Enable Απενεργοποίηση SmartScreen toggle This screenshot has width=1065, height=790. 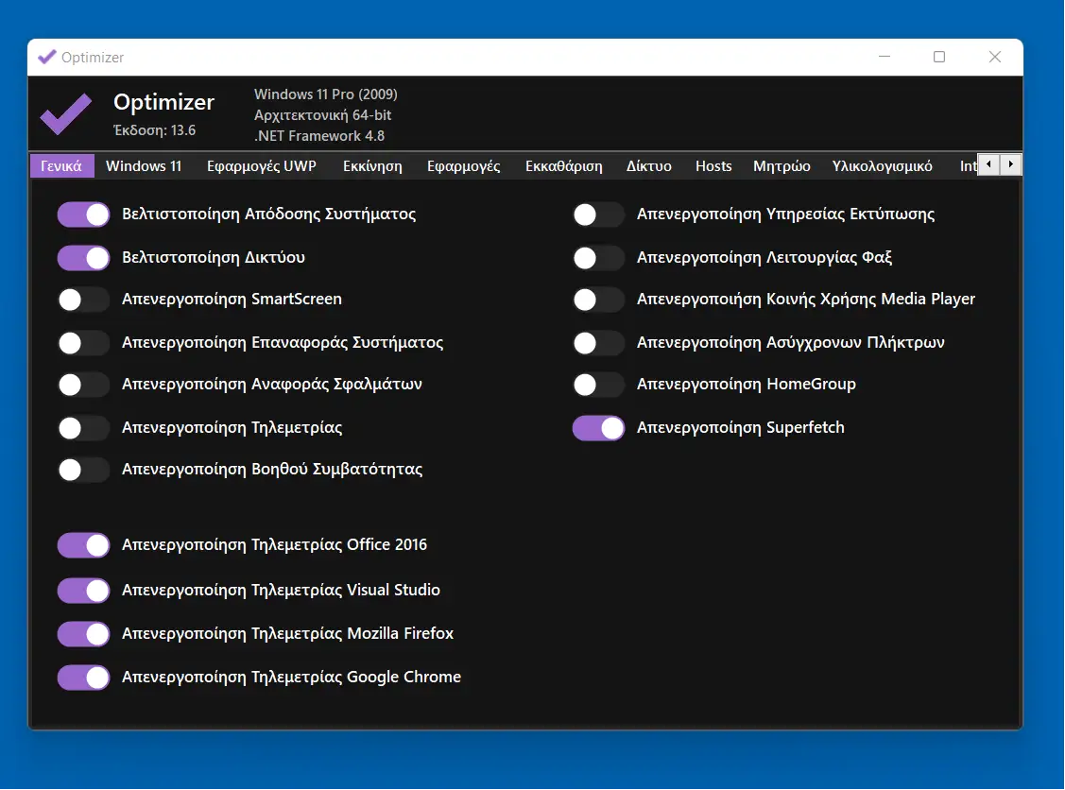coord(83,300)
